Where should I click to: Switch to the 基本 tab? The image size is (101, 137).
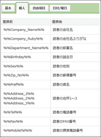(x=8, y=8)
